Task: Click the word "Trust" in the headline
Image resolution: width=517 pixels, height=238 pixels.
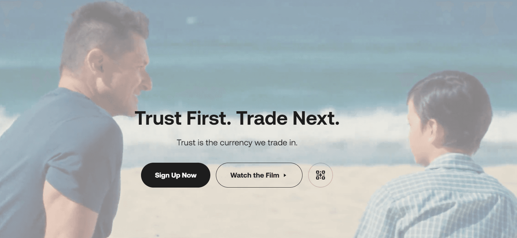Action: [158, 118]
